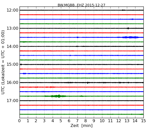This screenshot has width=163, height=131.
Task: Click the Zeit [min] axis label
Action: [81, 126]
